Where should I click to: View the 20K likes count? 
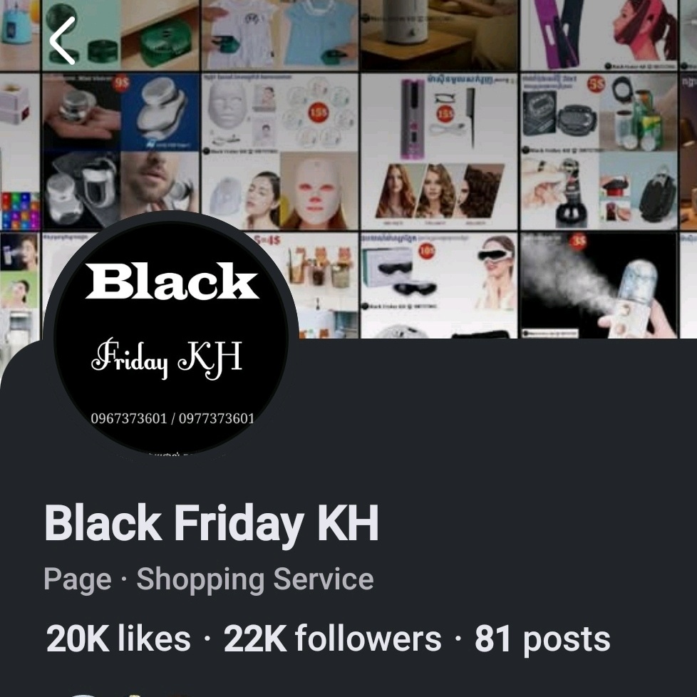(x=118, y=639)
